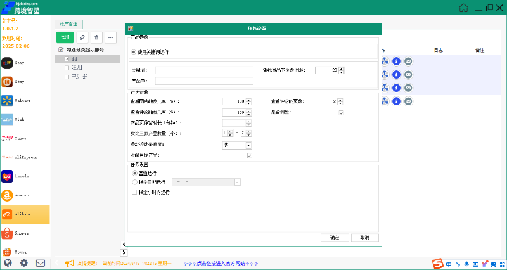
Task: Select Alibaba in the platform sidebar
Action: [x=25, y=214]
